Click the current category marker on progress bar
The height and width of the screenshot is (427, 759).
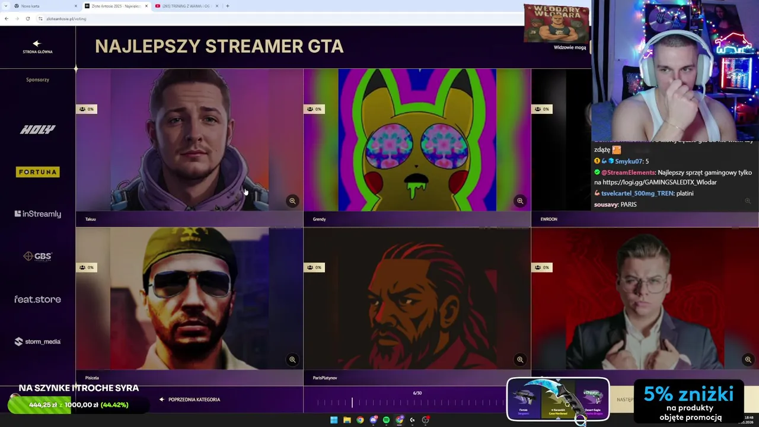(352, 403)
